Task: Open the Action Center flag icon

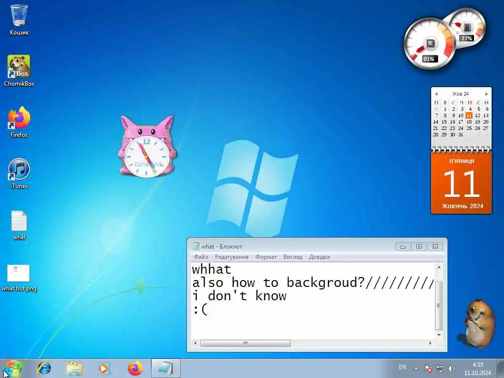Action: tap(428, 369)
